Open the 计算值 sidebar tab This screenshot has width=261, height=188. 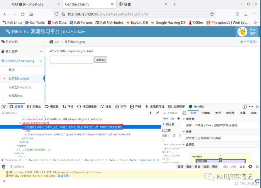point(205,113)
